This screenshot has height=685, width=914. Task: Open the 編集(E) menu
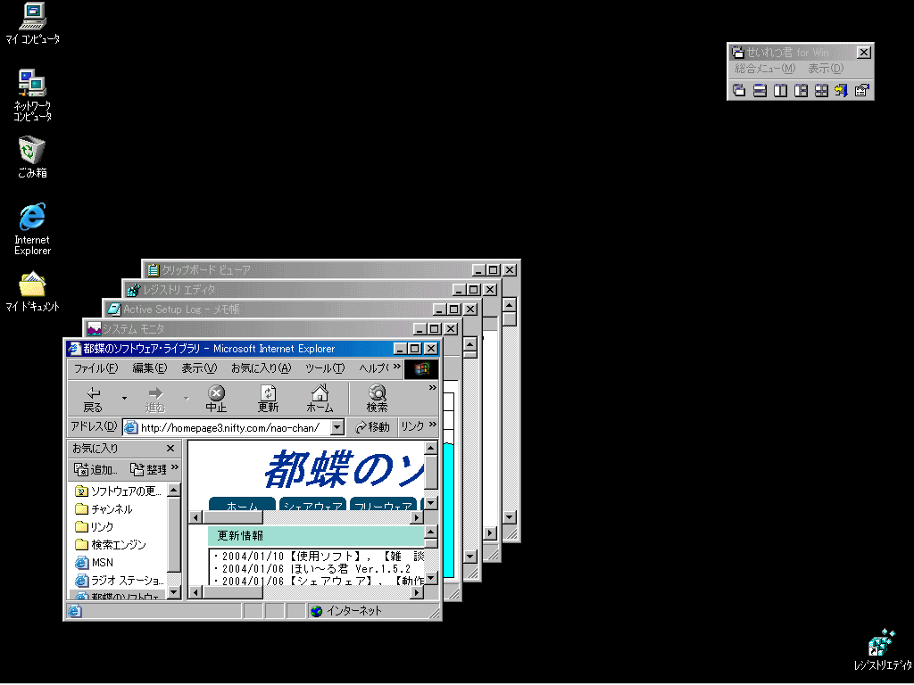click(150, 368)
